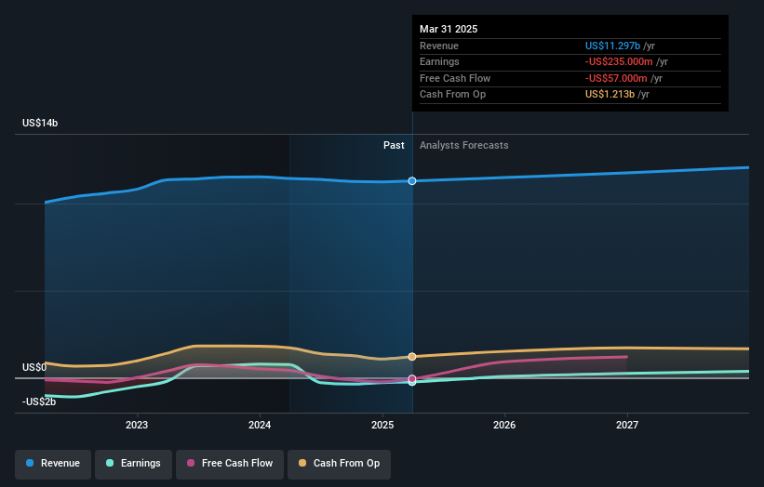This screenshot has height=487, width=764.
Task: Click the US$11.297b revenue value in tooltip
Action: [x=612, y=46]
